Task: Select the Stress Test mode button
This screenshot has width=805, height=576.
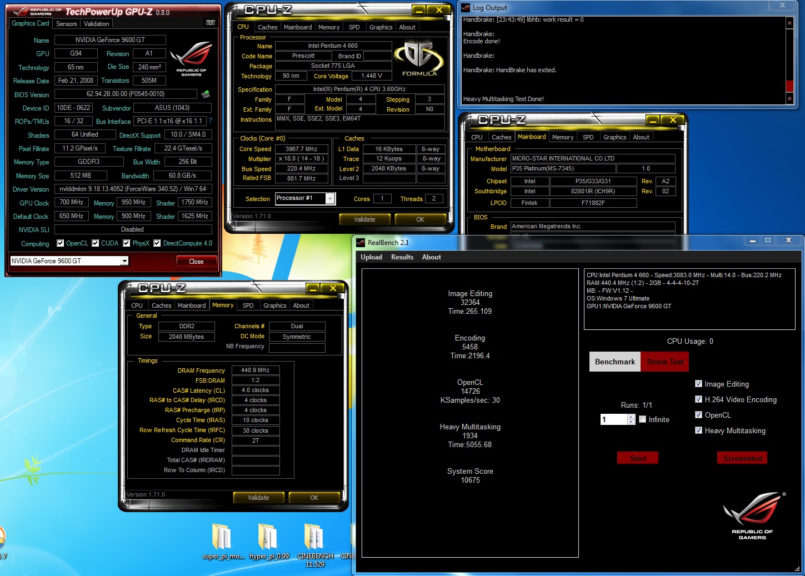Action: click(x=665, y=362)
